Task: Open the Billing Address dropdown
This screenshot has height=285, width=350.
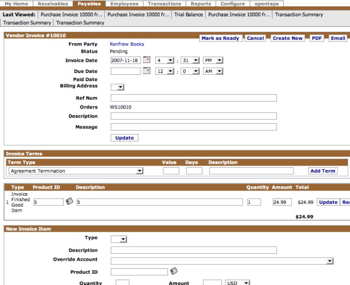Action: point(117,87)
